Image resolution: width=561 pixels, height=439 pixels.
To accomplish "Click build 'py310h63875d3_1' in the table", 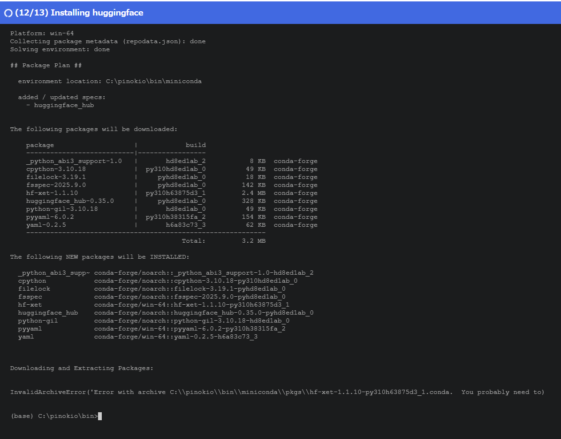I will [x=176, y=193].
